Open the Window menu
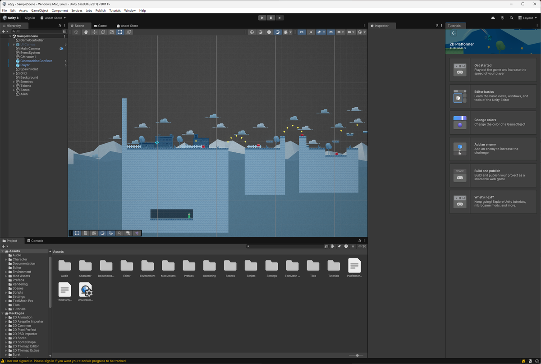Viewport: 541px width, 364px height. 130,10
